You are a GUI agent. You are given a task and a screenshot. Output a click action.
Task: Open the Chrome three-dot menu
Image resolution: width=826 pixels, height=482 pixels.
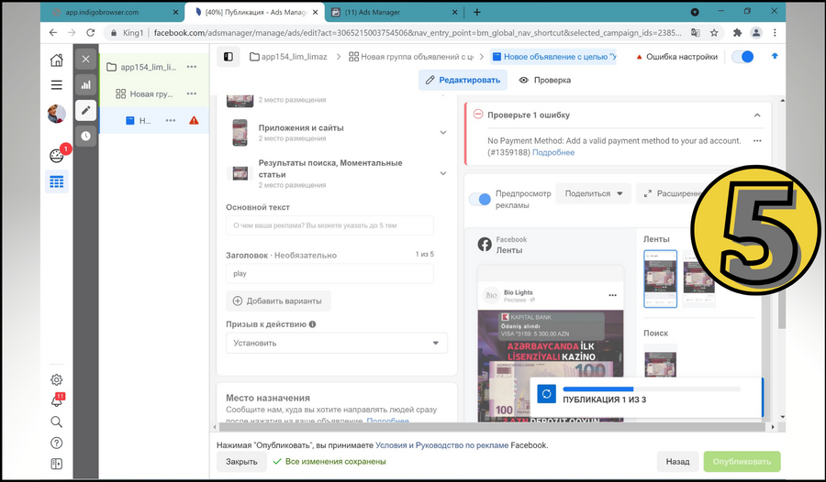(x=775, y=33)
